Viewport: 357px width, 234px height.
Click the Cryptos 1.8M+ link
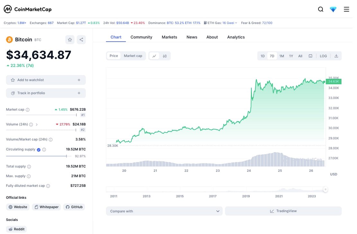click(15, 23)
